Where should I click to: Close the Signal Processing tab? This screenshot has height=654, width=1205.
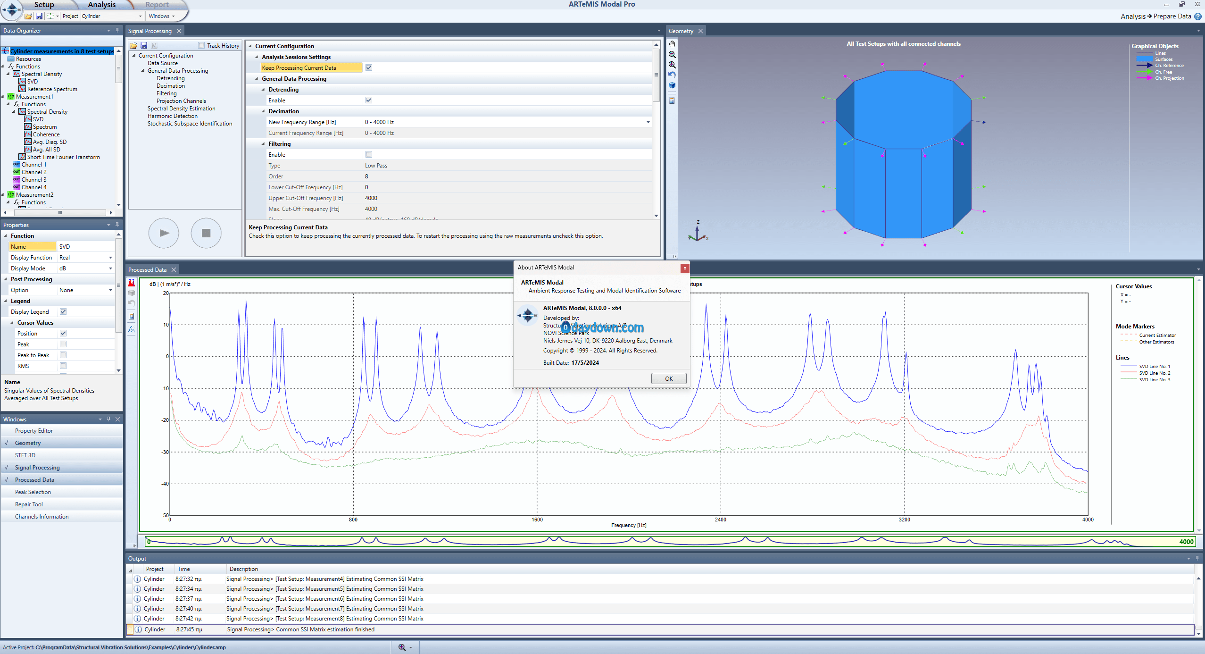pyautogui.click(x=179, y=31)
